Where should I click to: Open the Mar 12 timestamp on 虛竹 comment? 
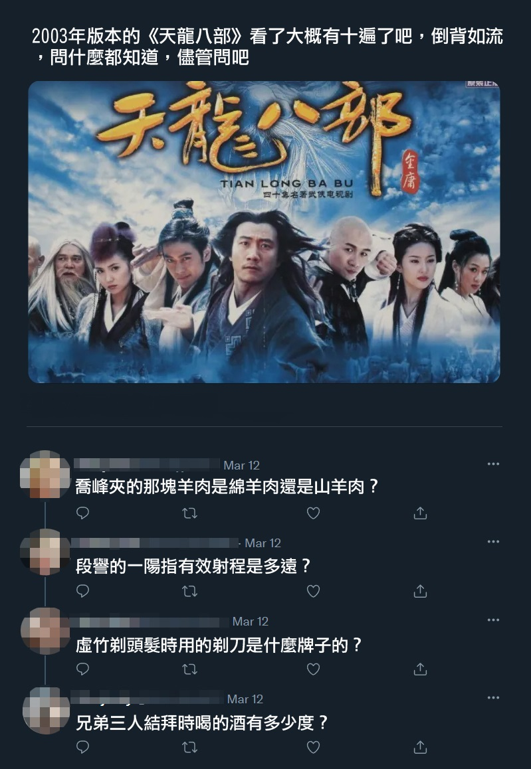pyautogui.click(x=251, y=622)
